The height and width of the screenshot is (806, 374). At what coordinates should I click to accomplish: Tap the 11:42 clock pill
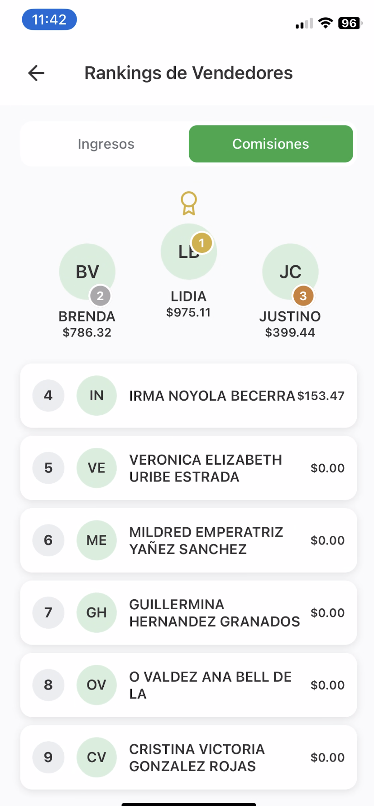coord(49,19)
